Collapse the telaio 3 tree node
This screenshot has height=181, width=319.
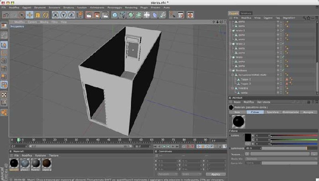(230, 30)
